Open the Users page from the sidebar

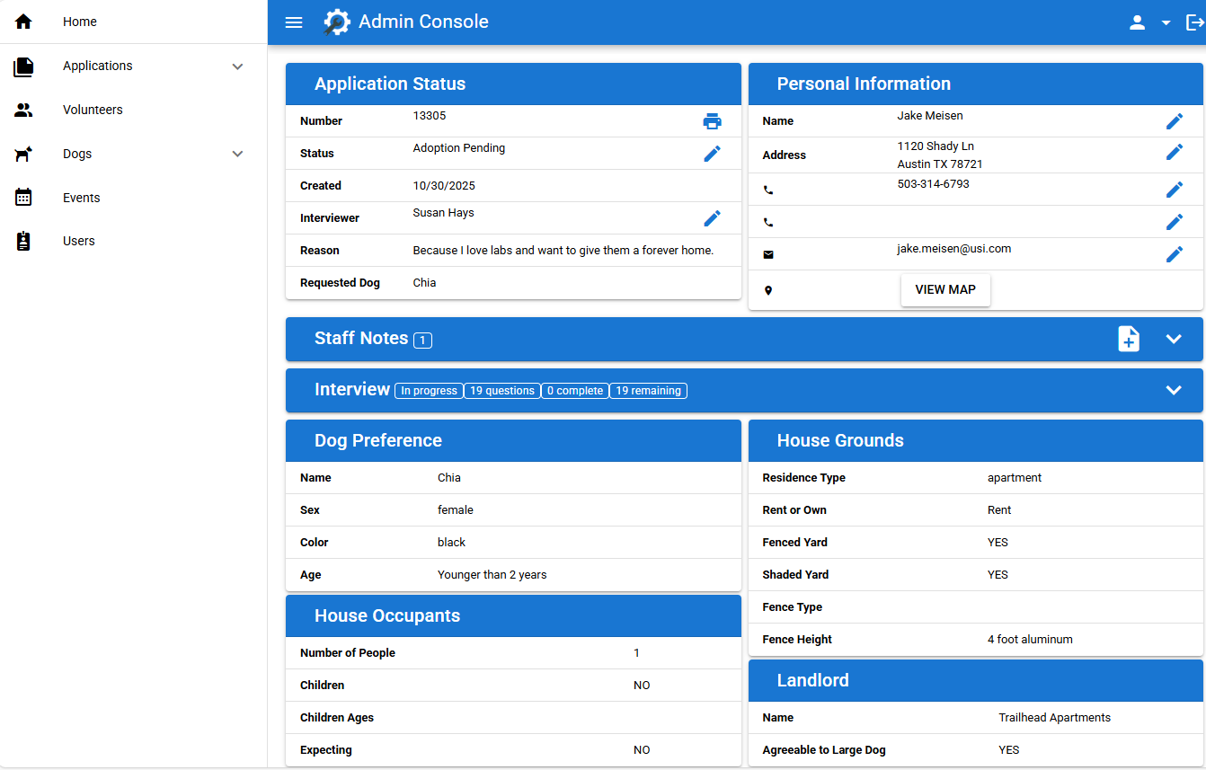(x=78, y=241)
